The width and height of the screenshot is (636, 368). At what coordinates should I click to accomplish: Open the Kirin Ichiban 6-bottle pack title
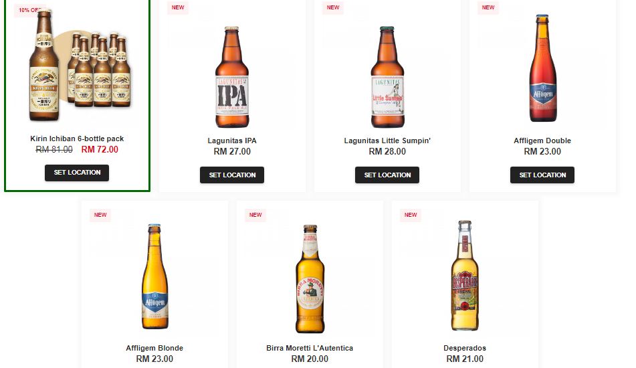(77, 139)
